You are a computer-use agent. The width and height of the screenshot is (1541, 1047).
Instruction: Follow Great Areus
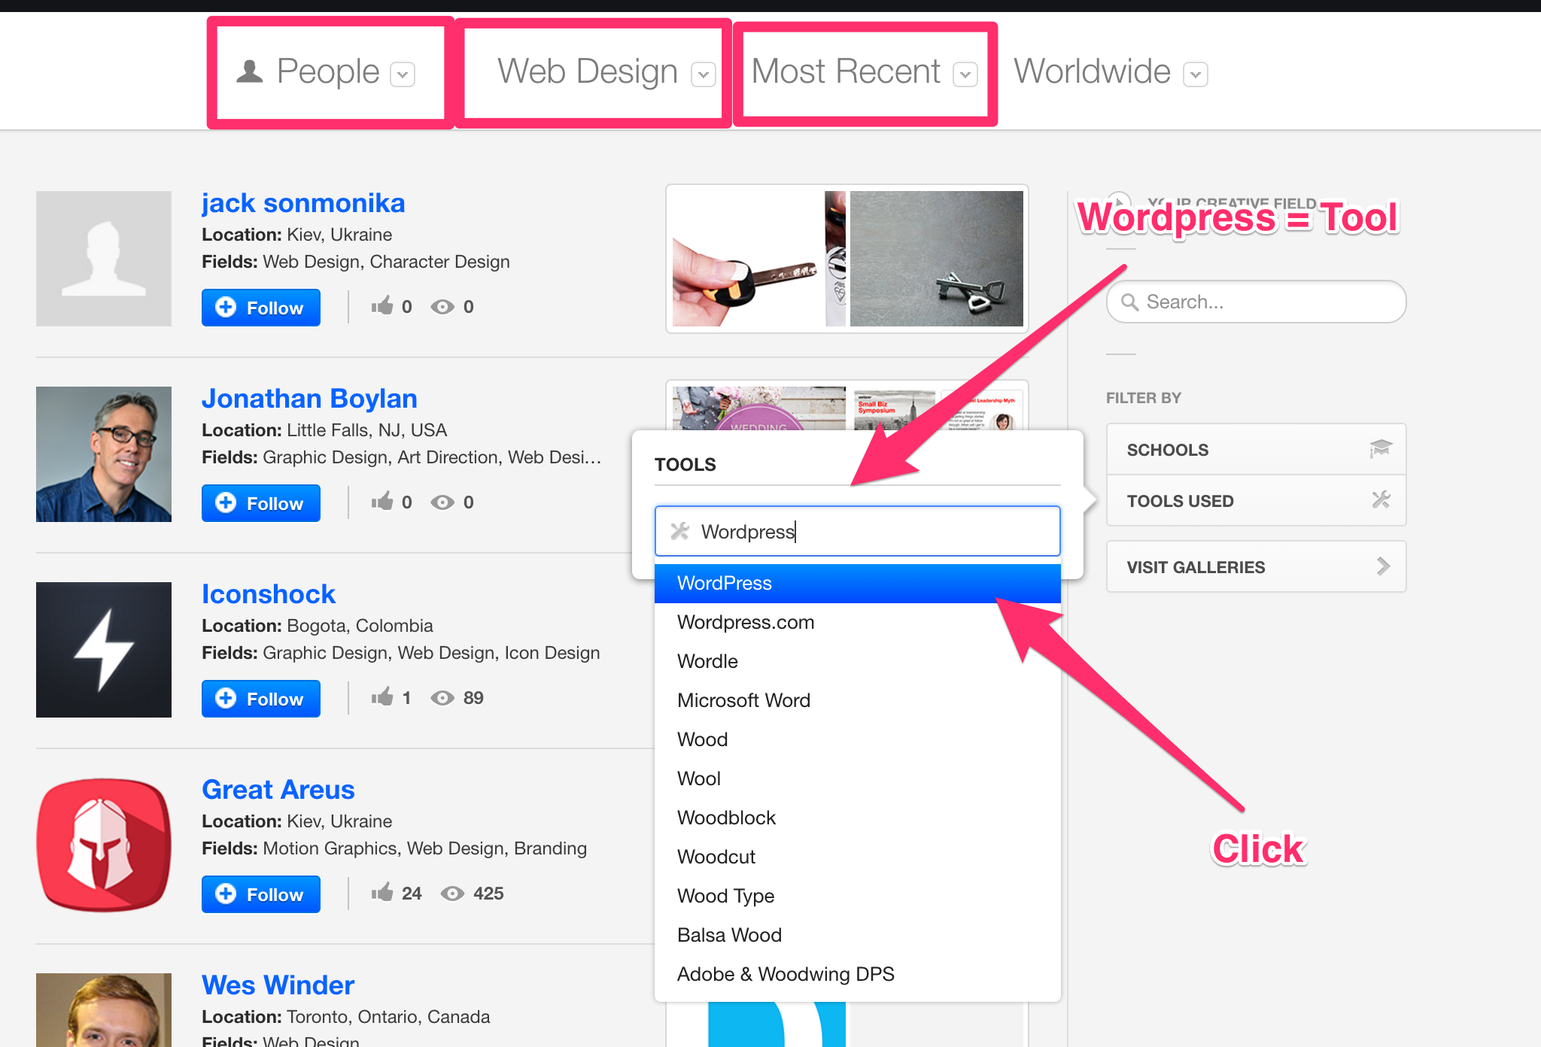pyautogui.click(x=261, y=894)
